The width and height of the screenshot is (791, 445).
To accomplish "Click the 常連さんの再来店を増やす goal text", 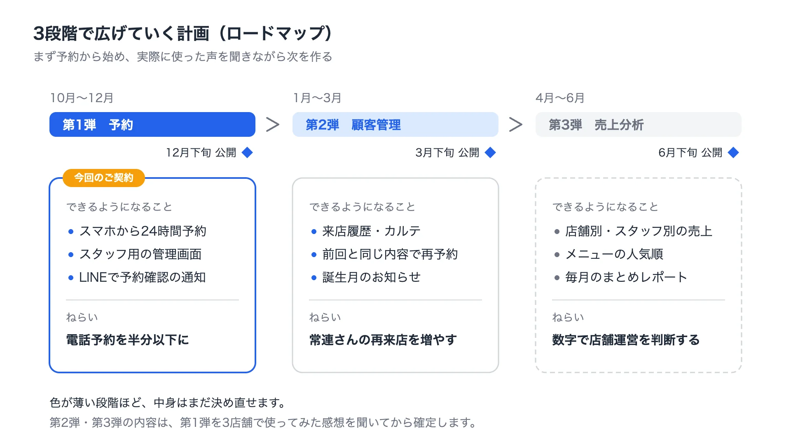I will [383, 340].
